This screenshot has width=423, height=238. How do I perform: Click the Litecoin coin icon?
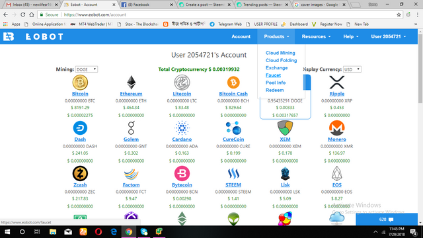tap(182, 82)
